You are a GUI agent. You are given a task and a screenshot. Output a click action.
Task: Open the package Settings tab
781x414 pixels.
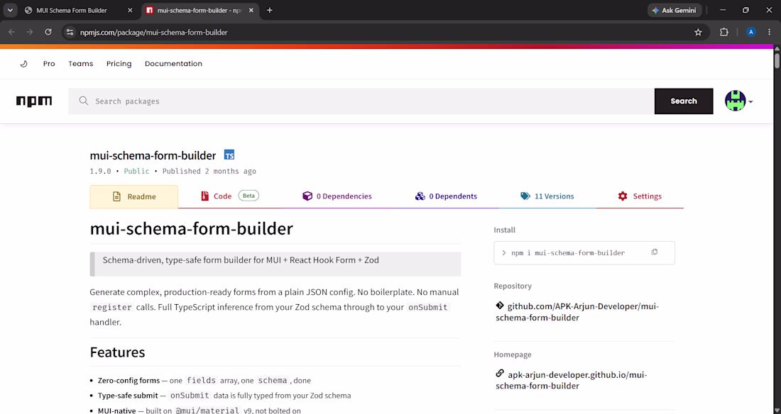(x=640, y=196)
